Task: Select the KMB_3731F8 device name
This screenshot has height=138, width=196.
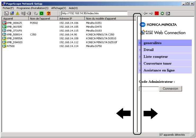Action: point(14,31)
